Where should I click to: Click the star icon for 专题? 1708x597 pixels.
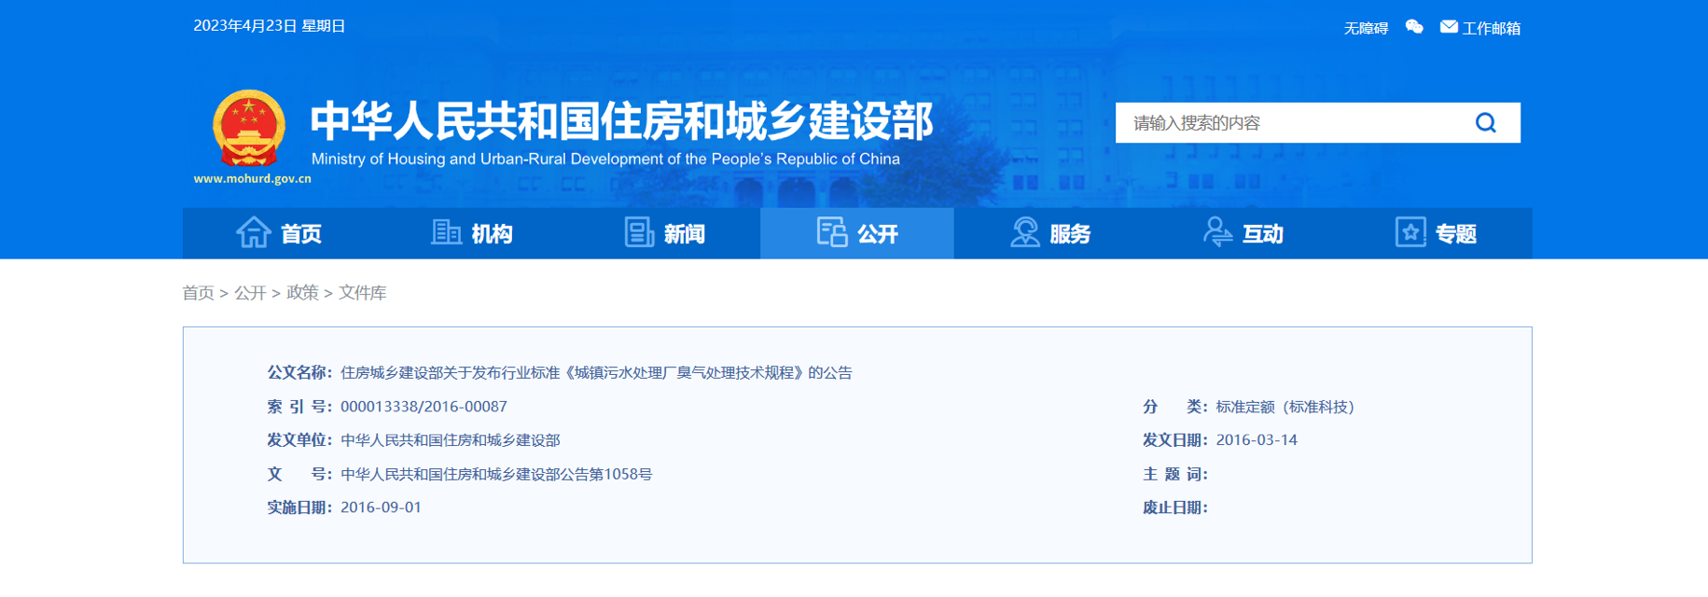1409,232
